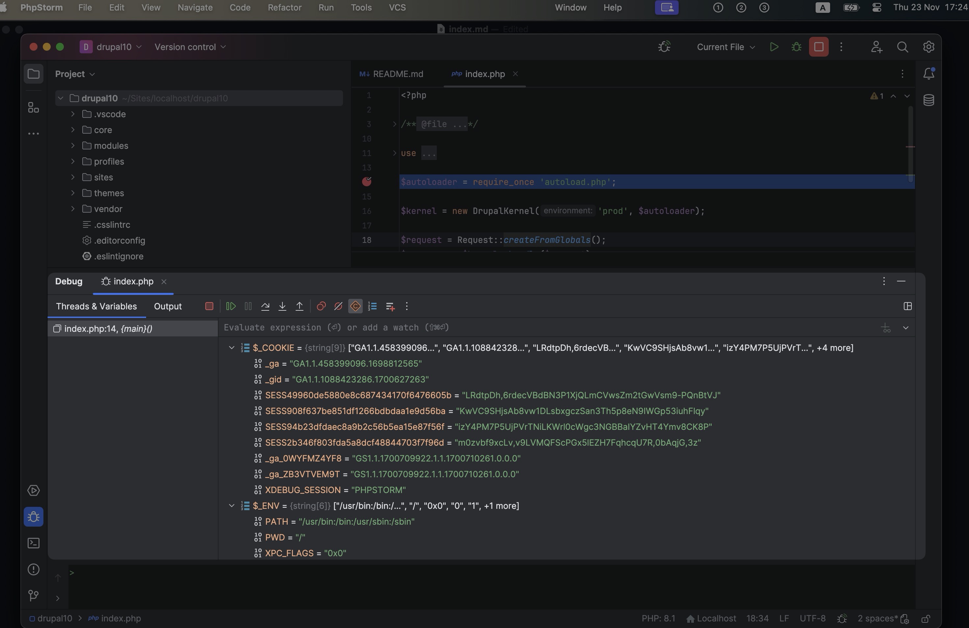Open Notifications bell

click(x=929, y=74)
